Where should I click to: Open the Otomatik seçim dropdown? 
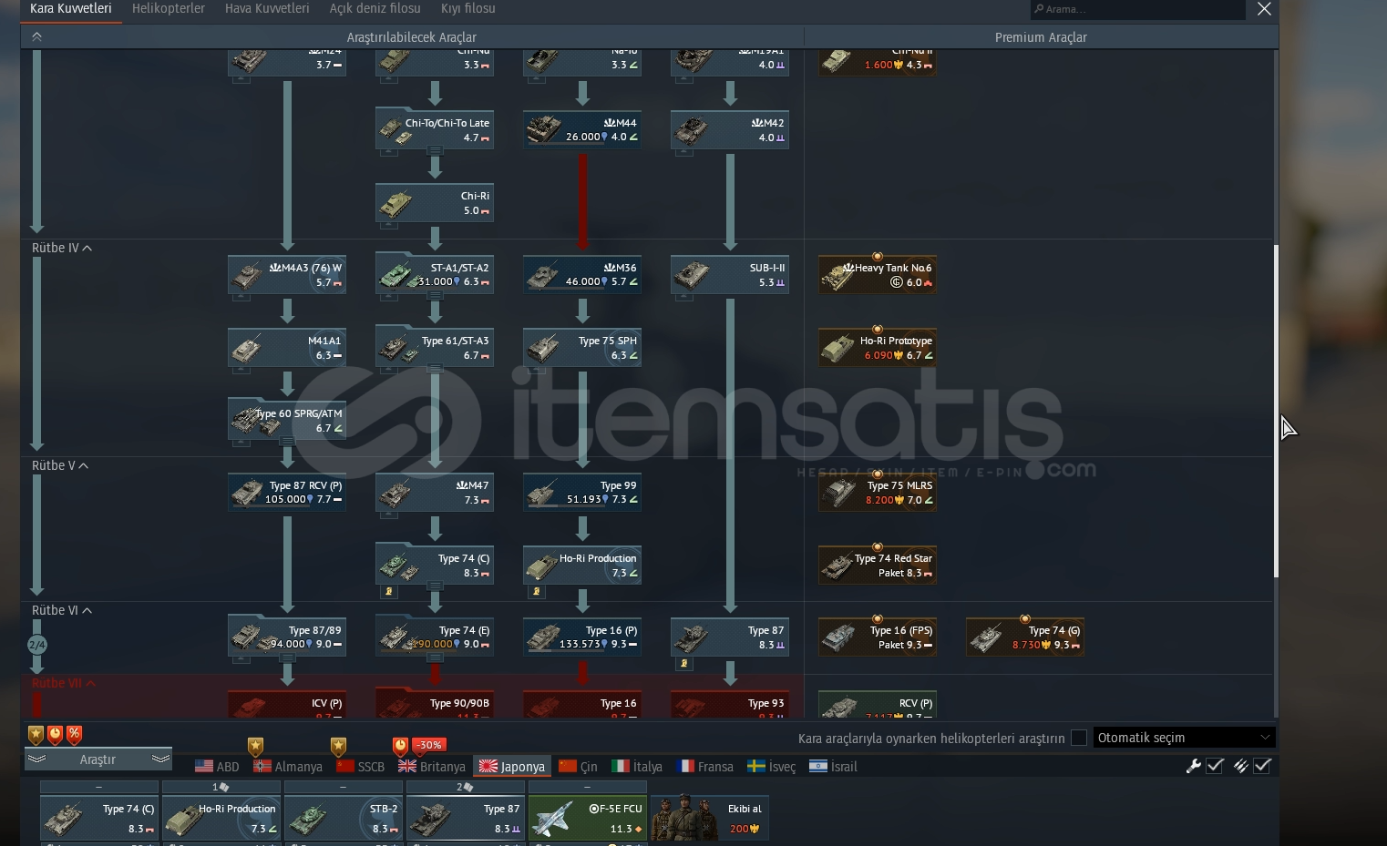pyautogui.click(x=1184, y=738)
